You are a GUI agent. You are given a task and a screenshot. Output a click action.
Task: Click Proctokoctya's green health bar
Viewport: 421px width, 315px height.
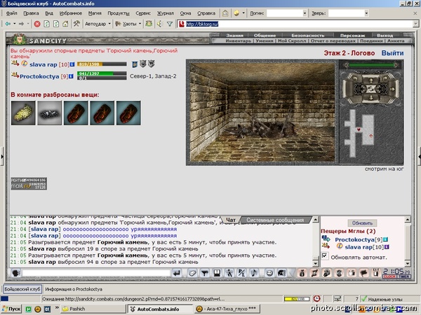click(x=102, y=73)
